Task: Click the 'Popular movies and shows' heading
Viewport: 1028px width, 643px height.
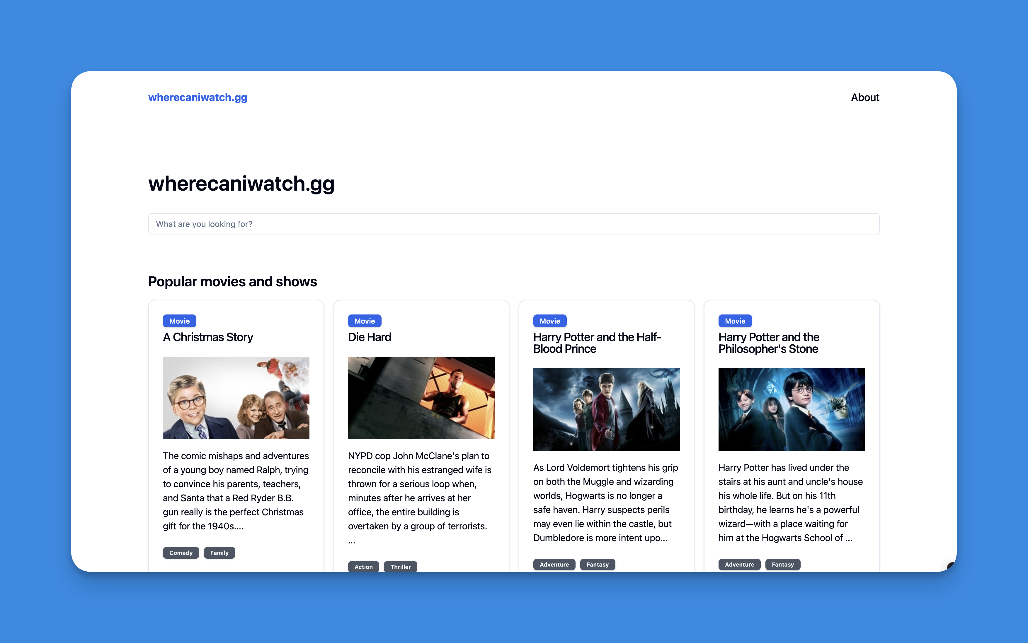Action: click(x=232, y=281)
